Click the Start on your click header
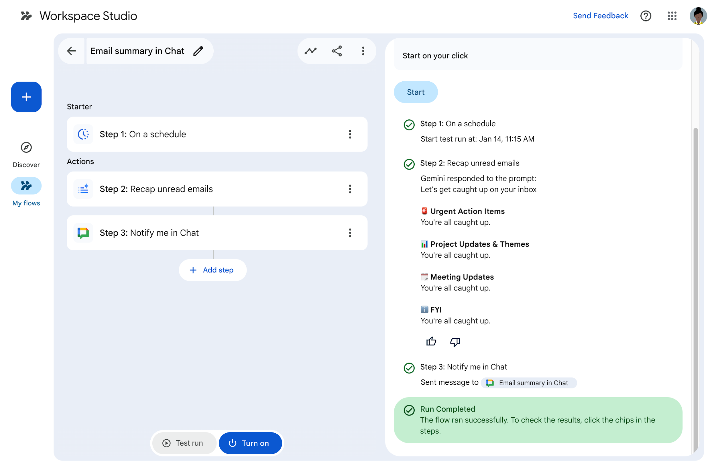The image size is (716, 464). pos(435,56)
